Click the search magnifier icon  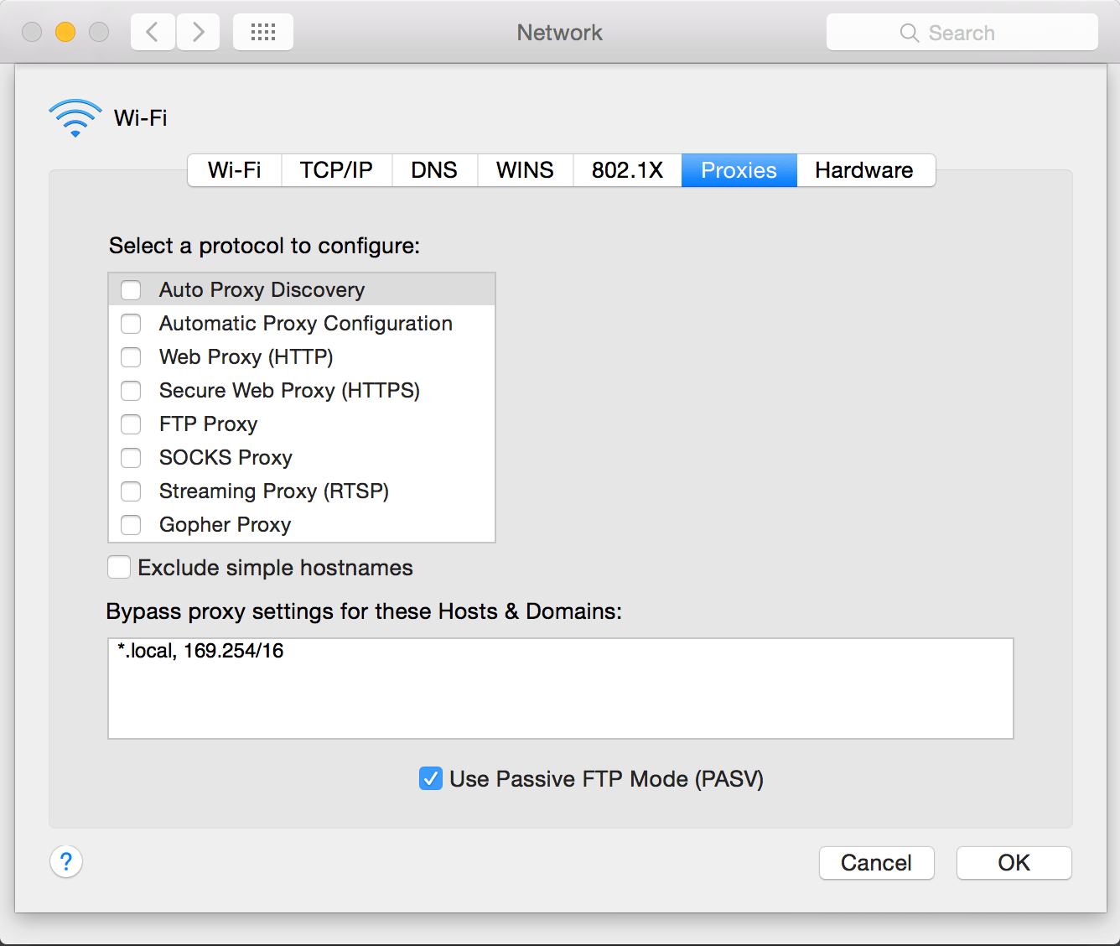909,33
